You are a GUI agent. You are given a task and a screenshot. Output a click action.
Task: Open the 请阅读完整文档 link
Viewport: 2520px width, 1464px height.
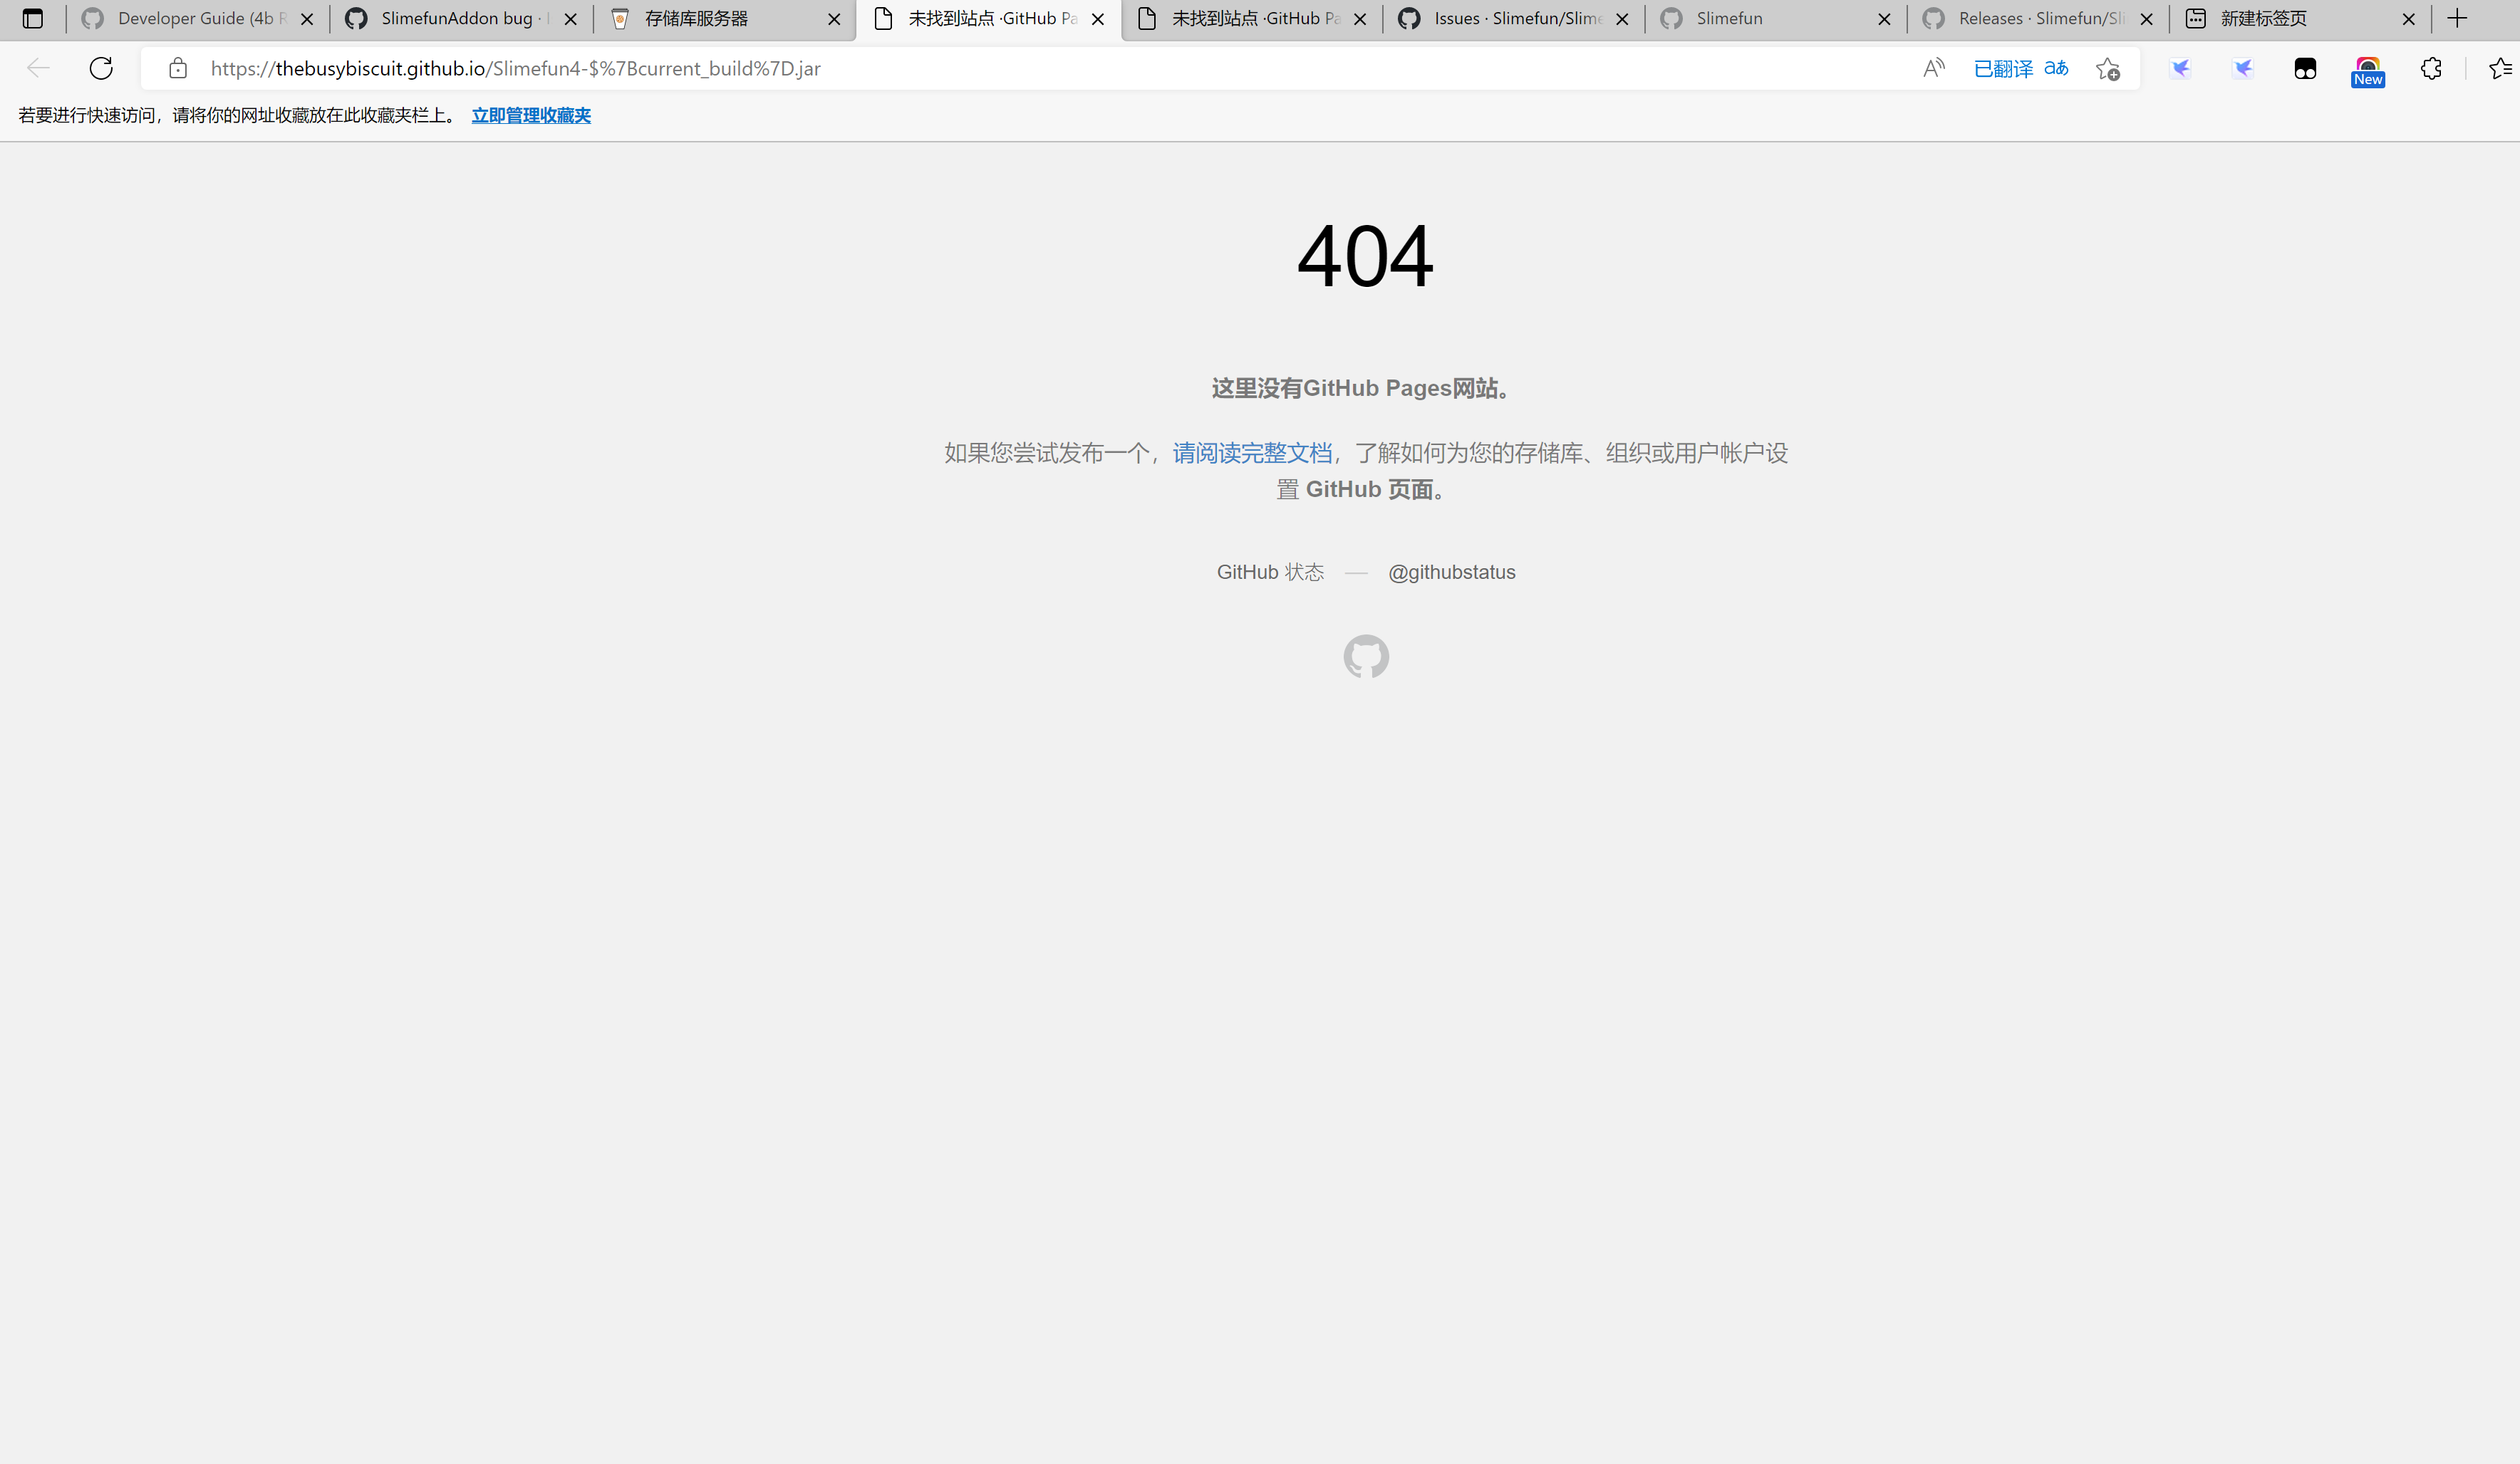point(1251,453)
